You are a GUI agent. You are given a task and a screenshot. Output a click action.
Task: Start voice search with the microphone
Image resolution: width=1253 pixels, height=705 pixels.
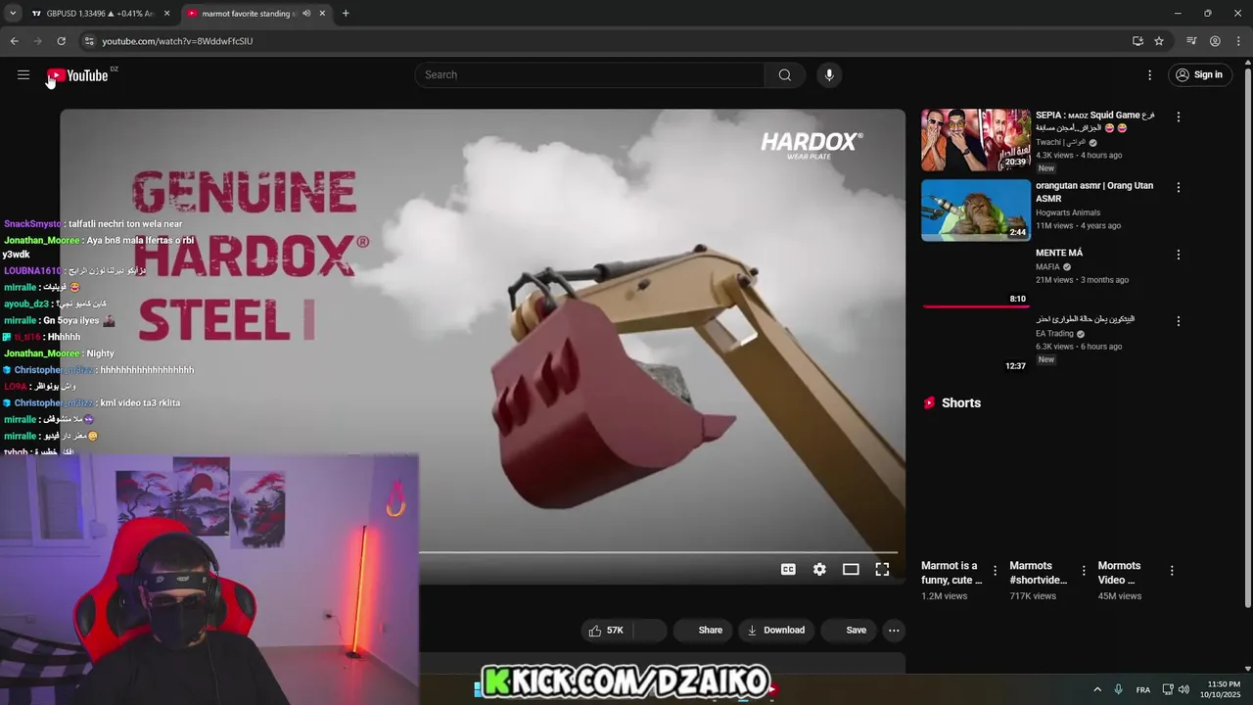click(829, 75)
